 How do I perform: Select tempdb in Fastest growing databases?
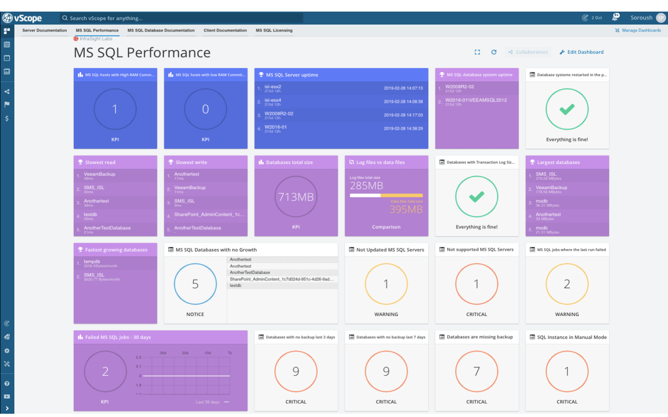point(115,264)
